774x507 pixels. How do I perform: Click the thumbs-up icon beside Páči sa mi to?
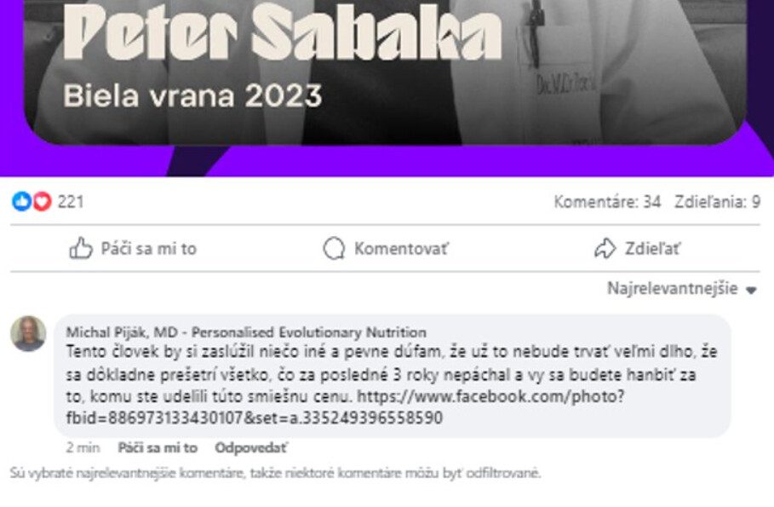[81, 248]
